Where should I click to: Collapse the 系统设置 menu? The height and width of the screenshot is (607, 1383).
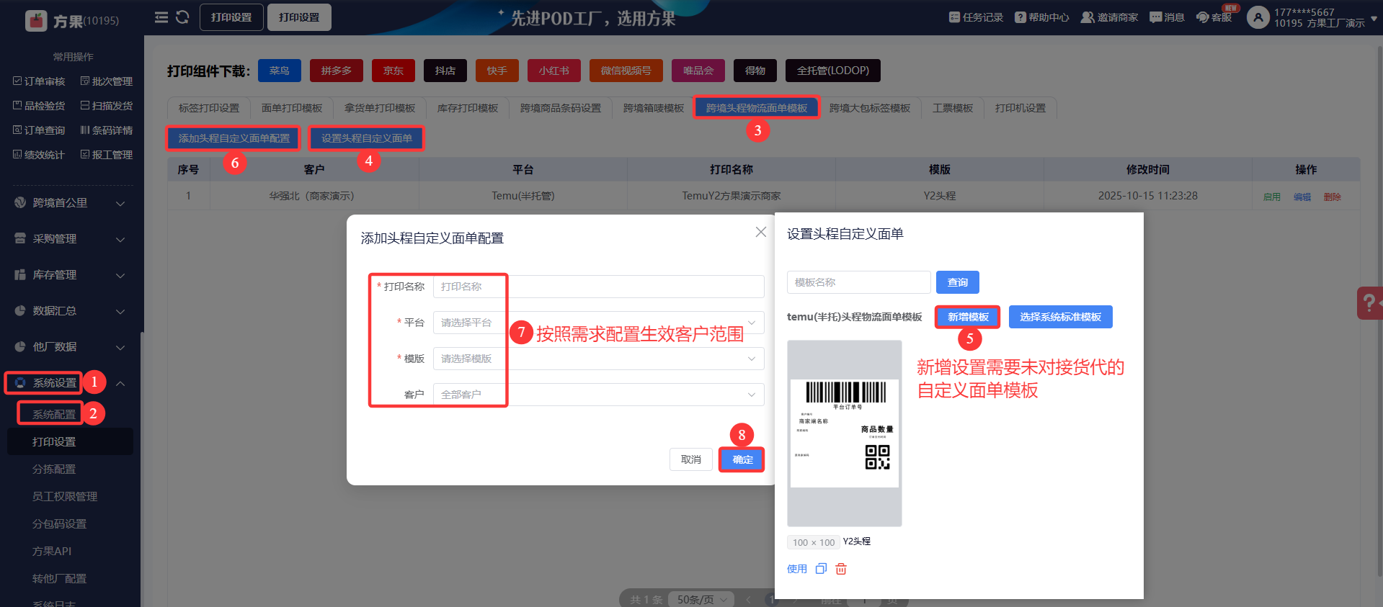(70, 383)
